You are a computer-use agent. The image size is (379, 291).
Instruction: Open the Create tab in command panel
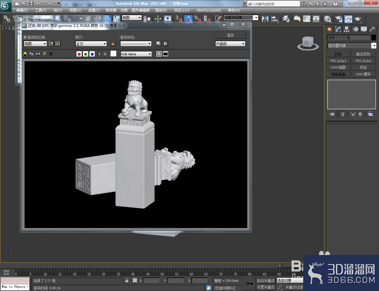pos(329,30)
